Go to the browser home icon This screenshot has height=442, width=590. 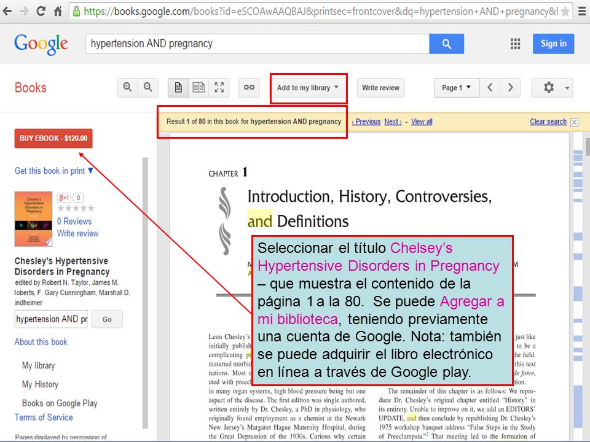tap(58, 11)
